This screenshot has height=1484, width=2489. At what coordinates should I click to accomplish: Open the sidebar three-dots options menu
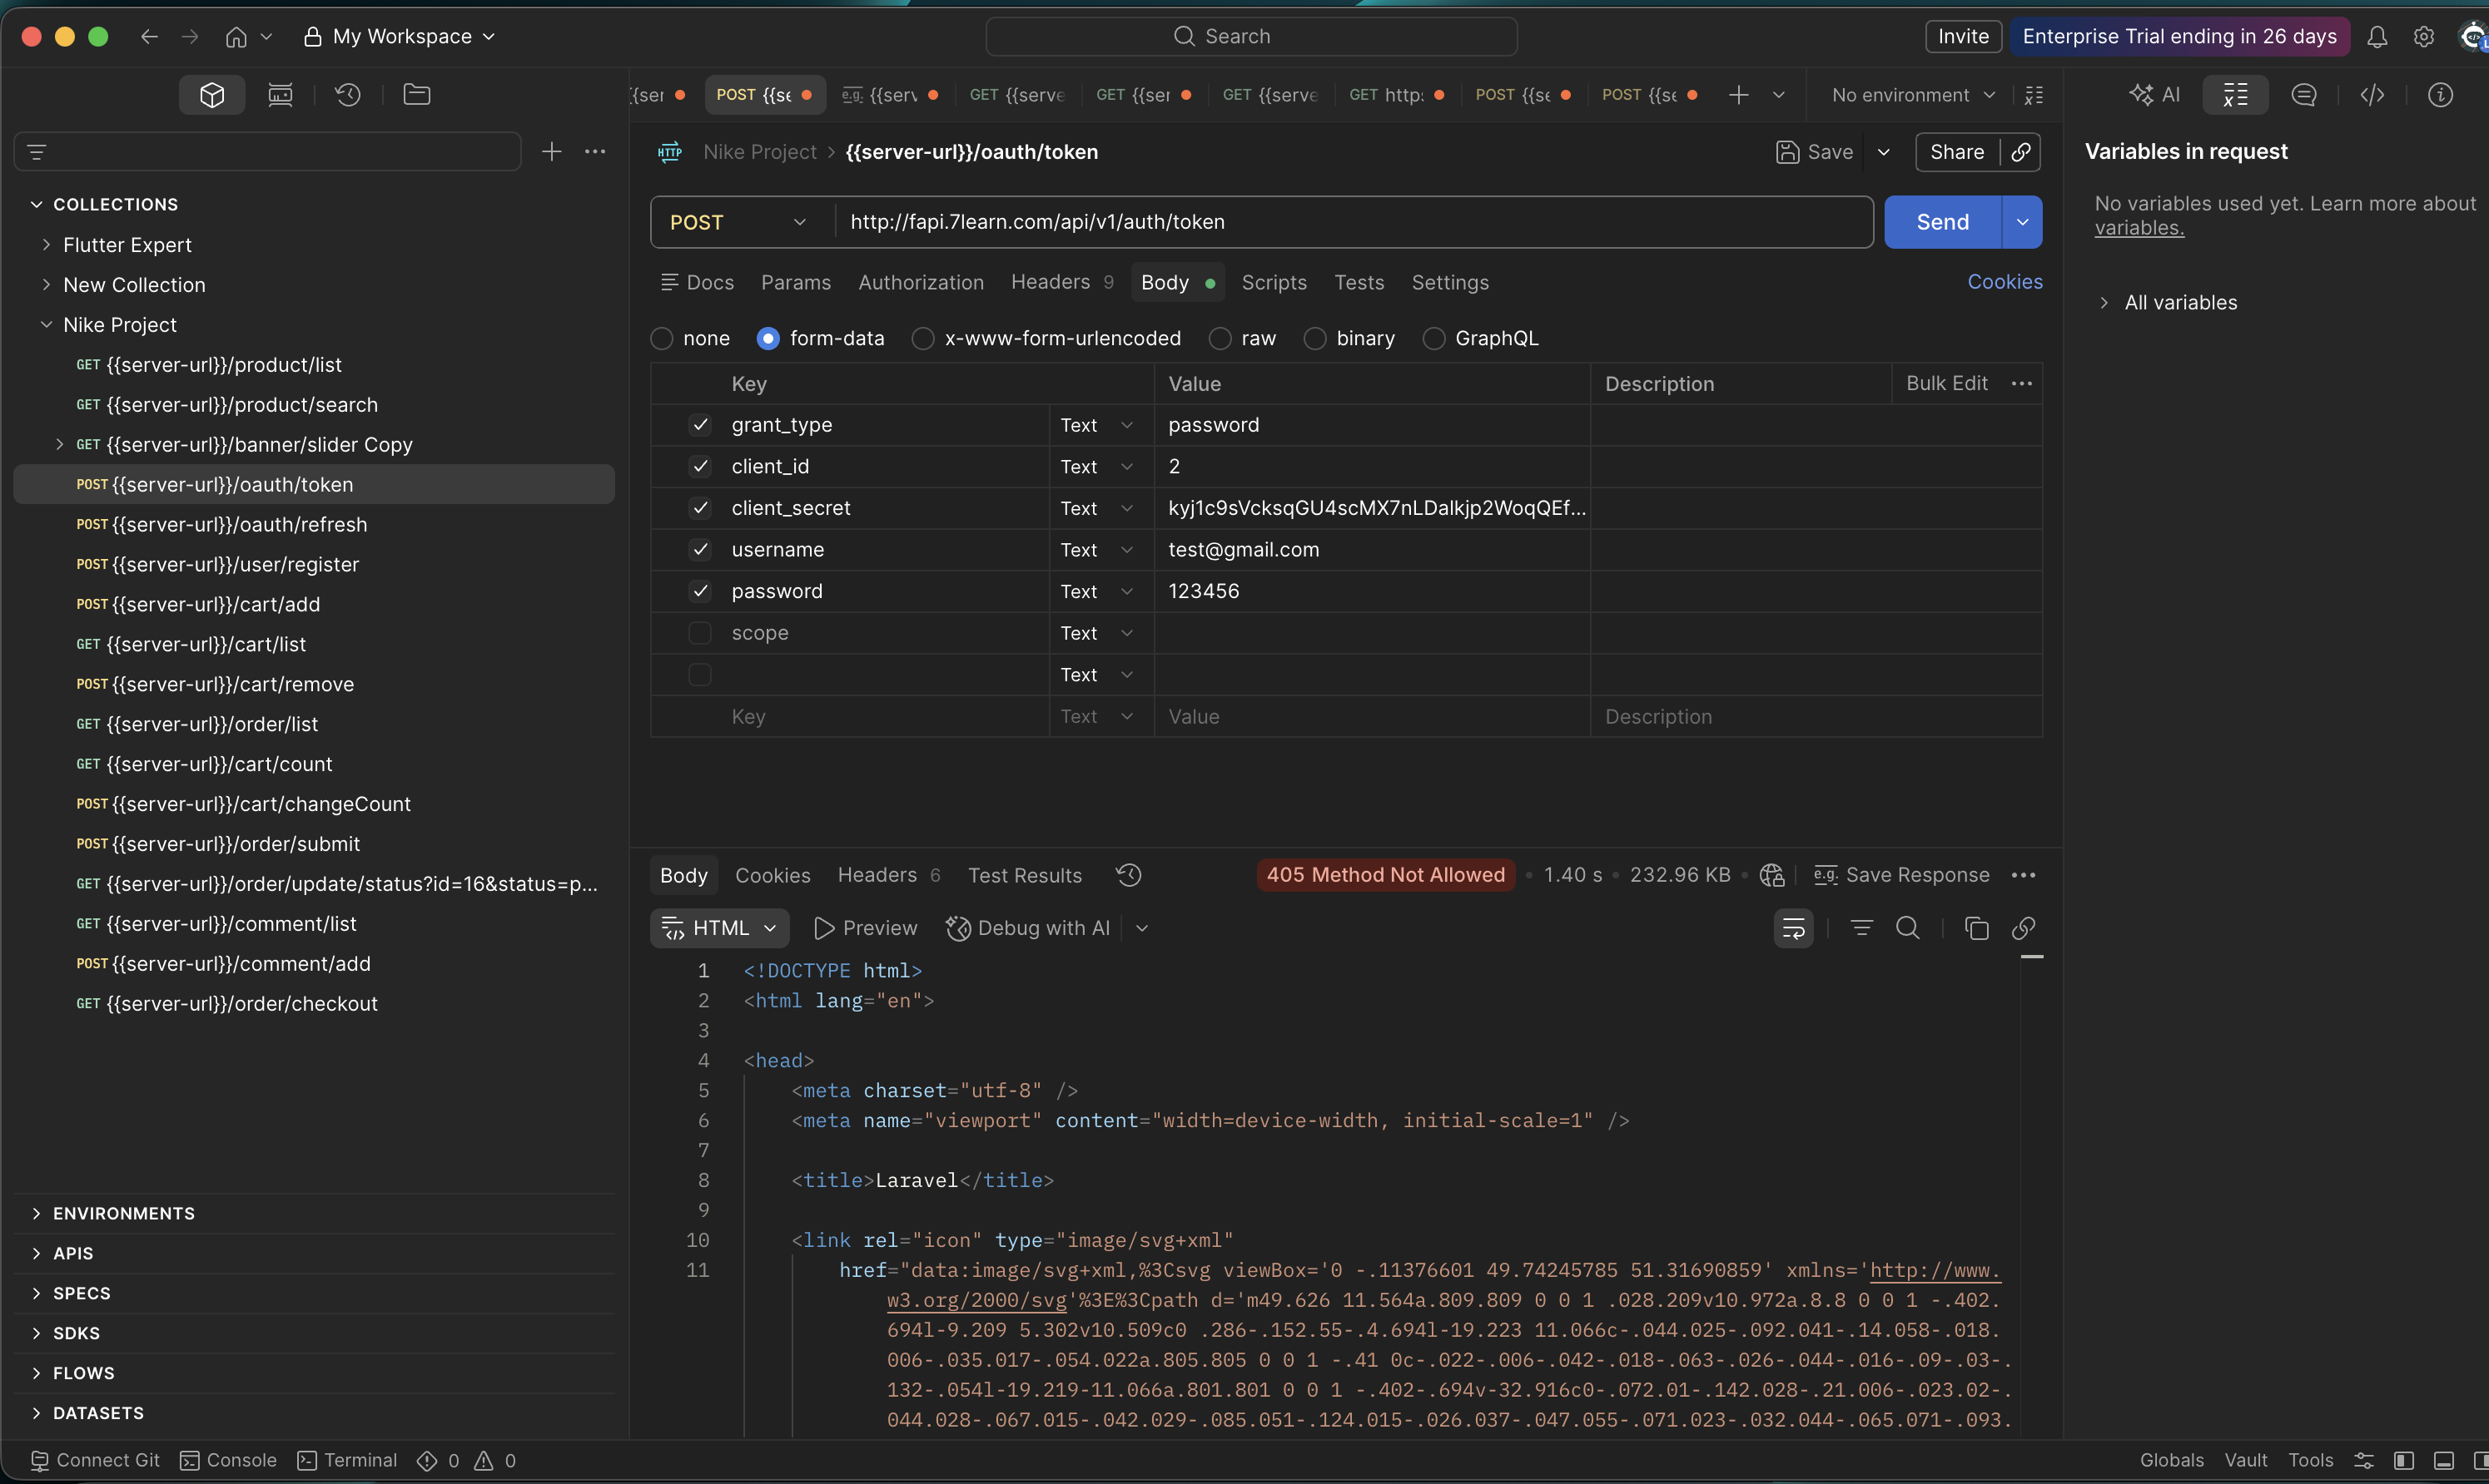(595, 152)
